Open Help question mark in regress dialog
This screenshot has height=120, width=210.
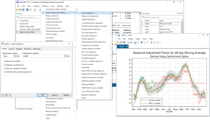point(2,95)
